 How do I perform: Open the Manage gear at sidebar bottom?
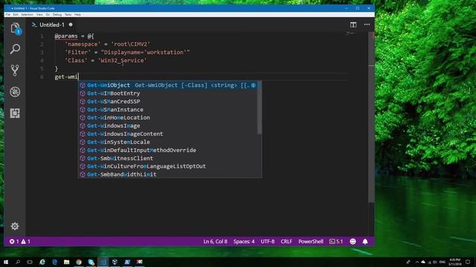pos(15,226)
